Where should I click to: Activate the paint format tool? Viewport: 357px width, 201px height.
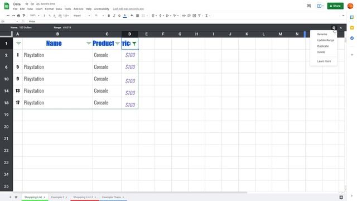click(23, 16)
